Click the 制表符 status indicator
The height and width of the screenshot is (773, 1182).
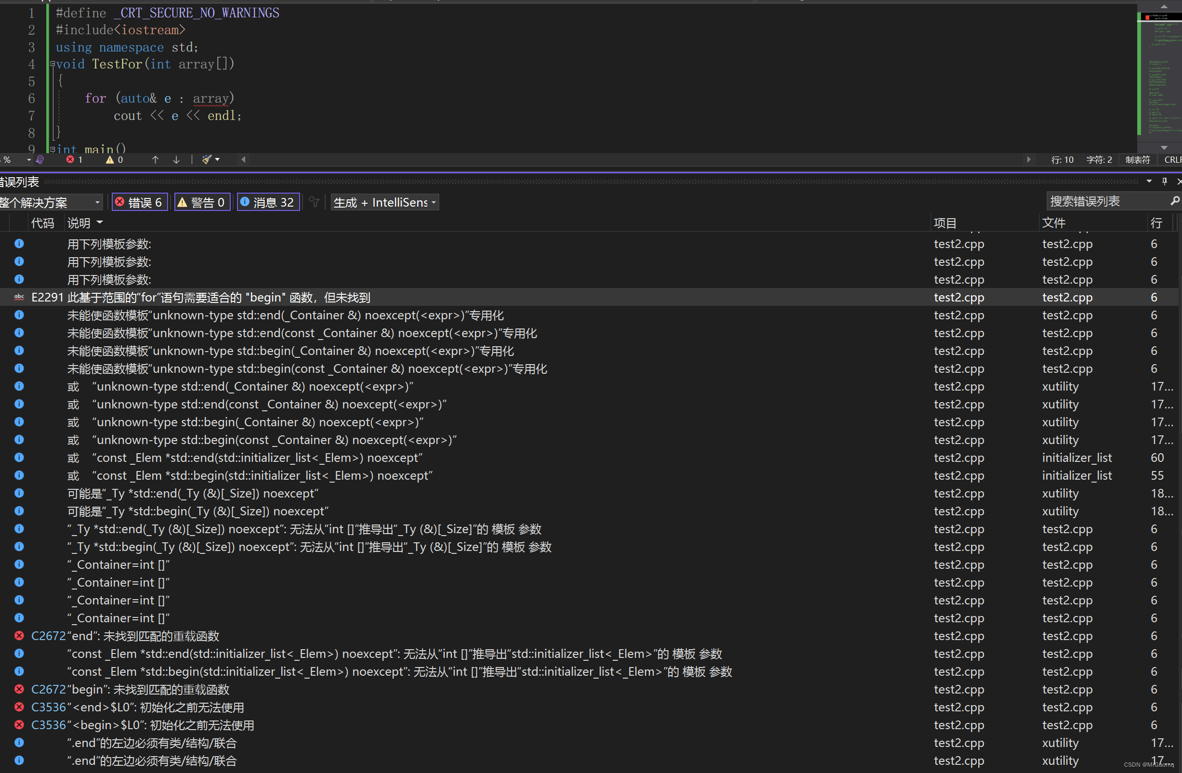(1137, 159)
